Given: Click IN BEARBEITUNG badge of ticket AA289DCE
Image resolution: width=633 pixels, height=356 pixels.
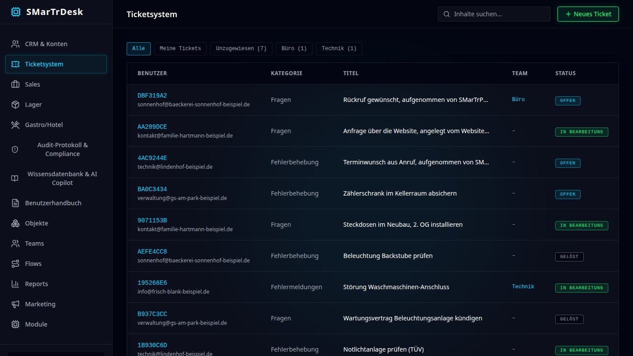Looking at the screenshot, I should pos(582,132).
